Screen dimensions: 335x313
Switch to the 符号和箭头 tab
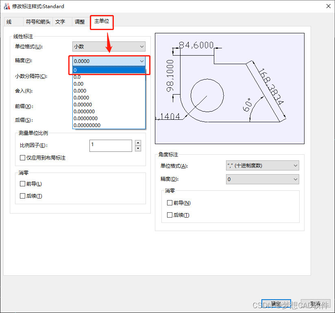click(38, 22)
